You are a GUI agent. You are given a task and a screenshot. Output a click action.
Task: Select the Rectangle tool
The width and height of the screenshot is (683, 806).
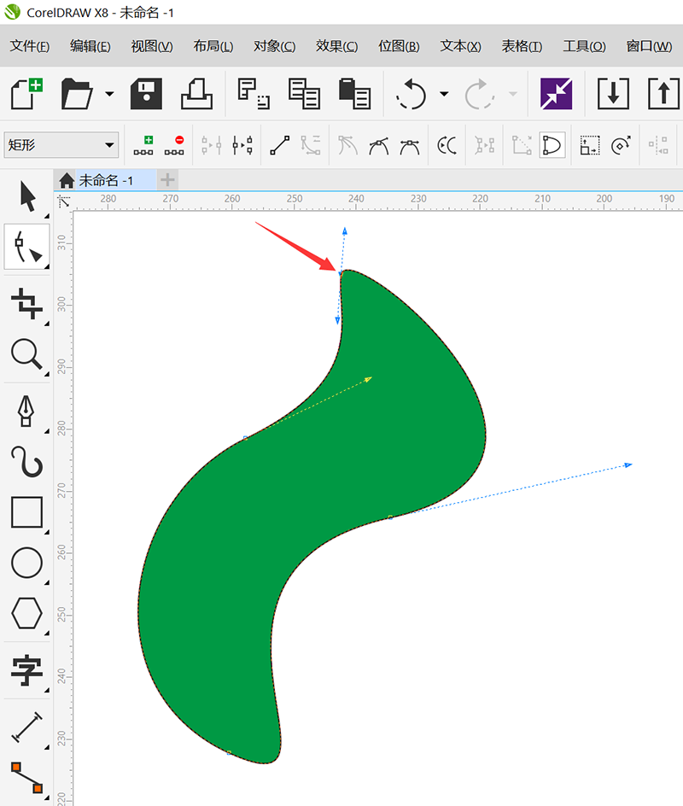27,512
